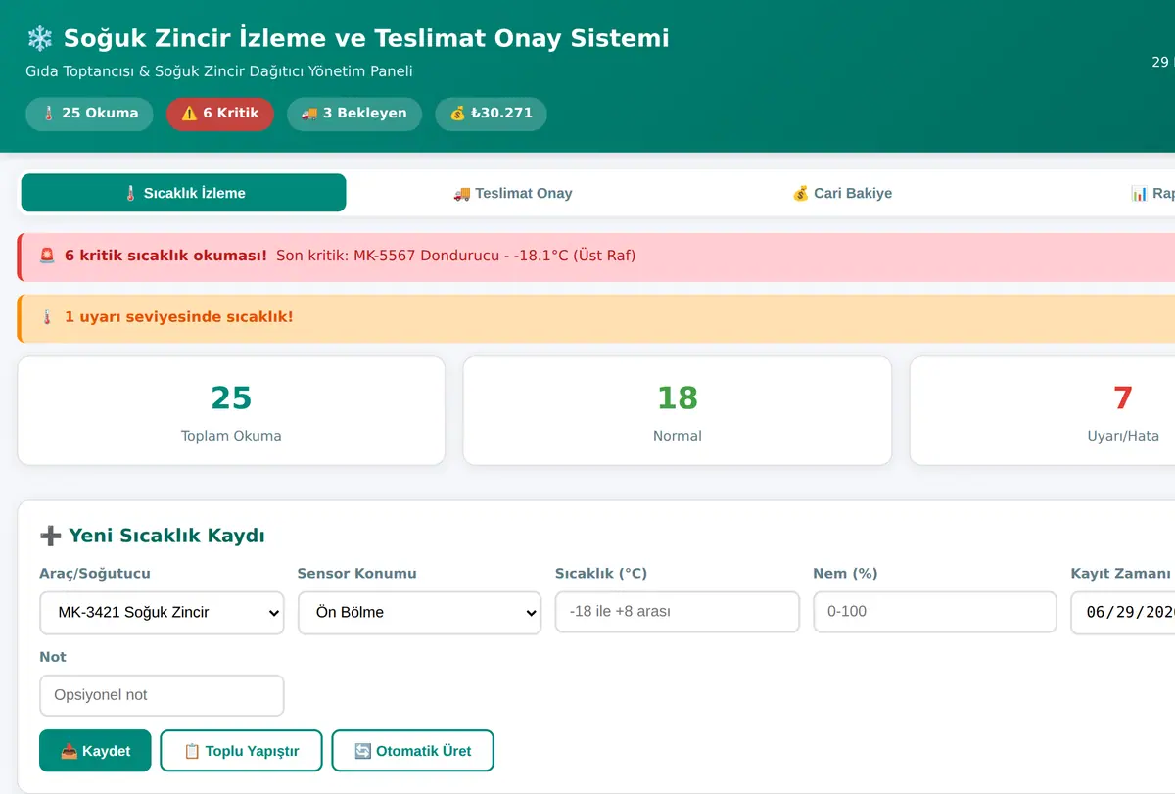Image resolution: width=1175 pixels, height=794 pixels.
Task: Open the Sensor Konumu dropdown
Action: (x=419, y=613)
